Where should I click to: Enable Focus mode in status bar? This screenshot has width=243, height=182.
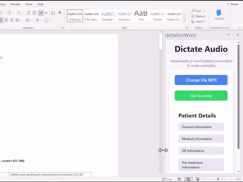(167, 179)
